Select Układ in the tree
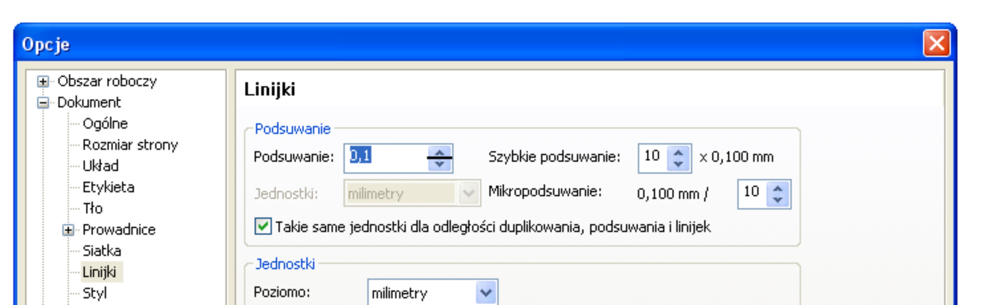984x305 pixels. click(x=100, y=166)
